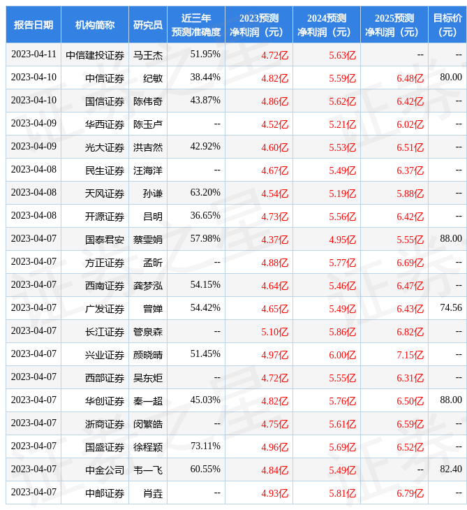Click the 73.11% accuracy value
Screen dimensions: 467x510
pos(205,446)
